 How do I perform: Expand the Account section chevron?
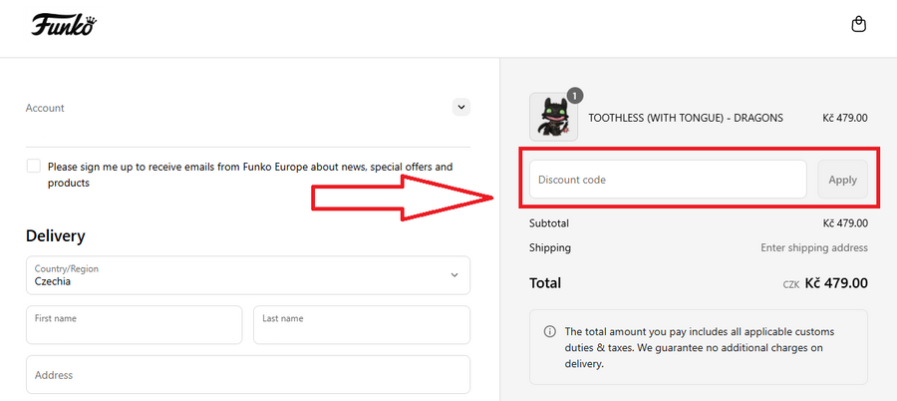point(460,107)
